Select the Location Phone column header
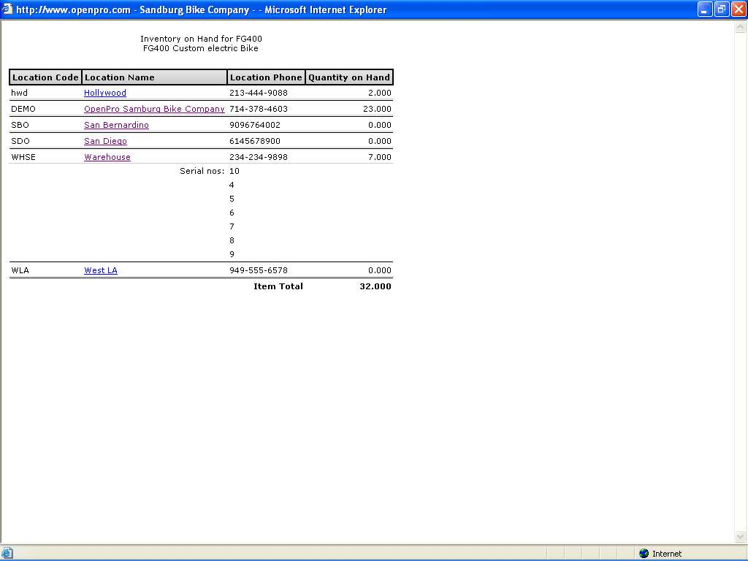 click(266, 77)
